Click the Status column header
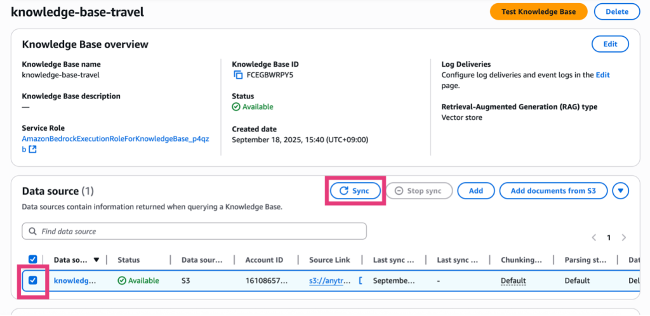The image size is (650, 316). (128, 260)
